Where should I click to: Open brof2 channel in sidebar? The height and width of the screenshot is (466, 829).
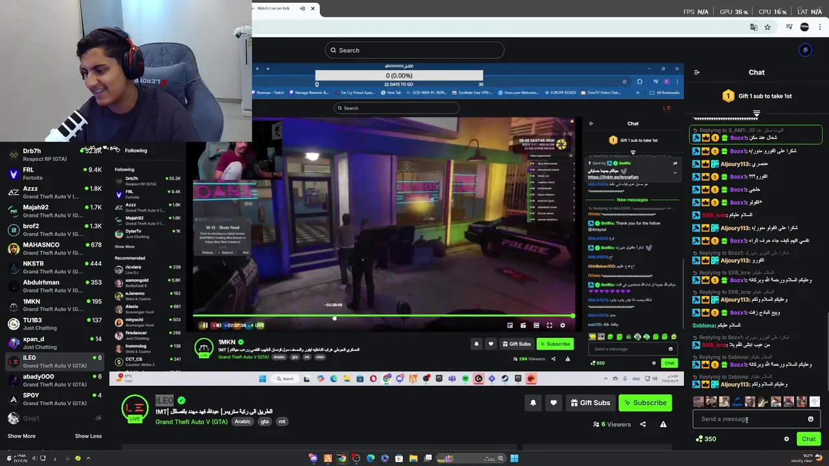point(54,230)
